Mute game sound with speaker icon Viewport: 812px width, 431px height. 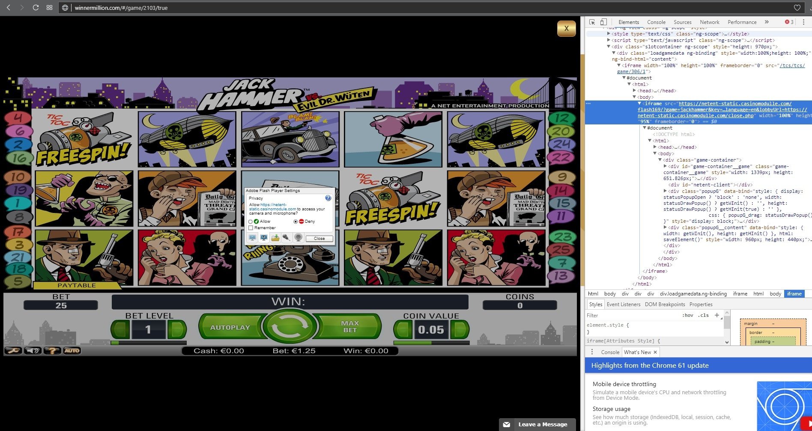(x=33, y=351)
